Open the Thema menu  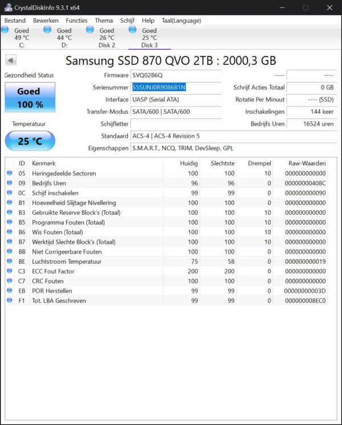[104, 21]
